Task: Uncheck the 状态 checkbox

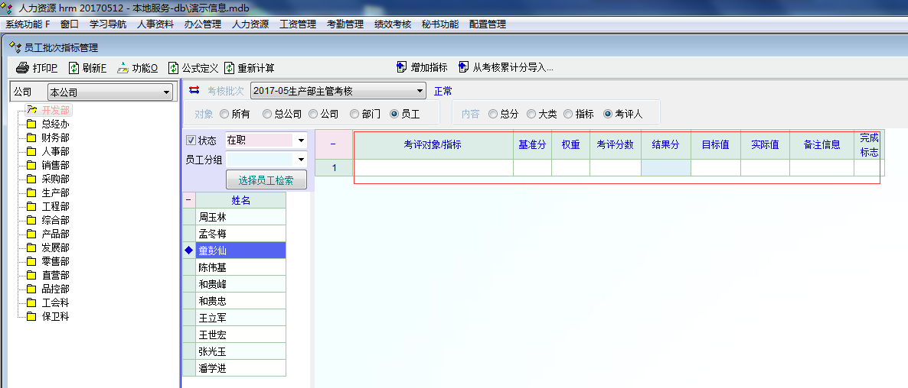Action: point(191,141)
